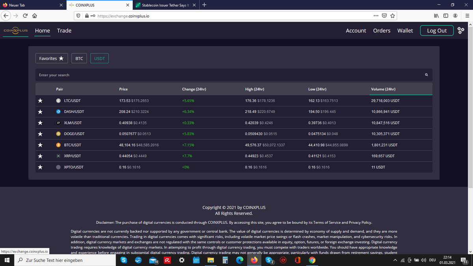Click the Dash coin icon
The height and width of the screenshot is (266, 473).
tap(58, 112)
